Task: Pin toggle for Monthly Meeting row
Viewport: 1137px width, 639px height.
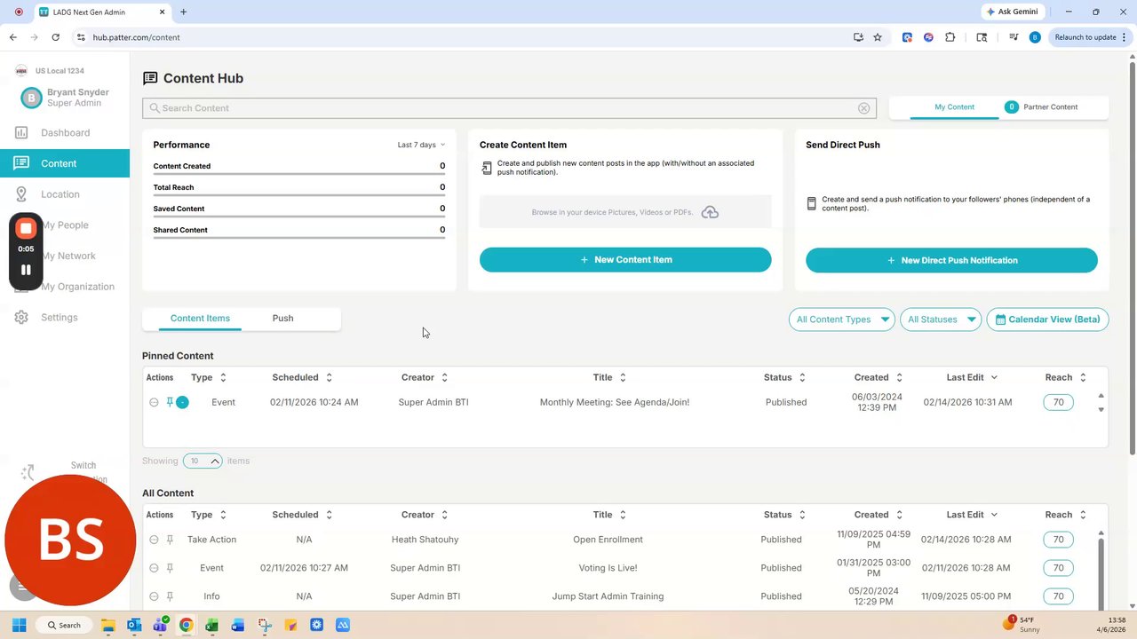Action: [169, 402]
